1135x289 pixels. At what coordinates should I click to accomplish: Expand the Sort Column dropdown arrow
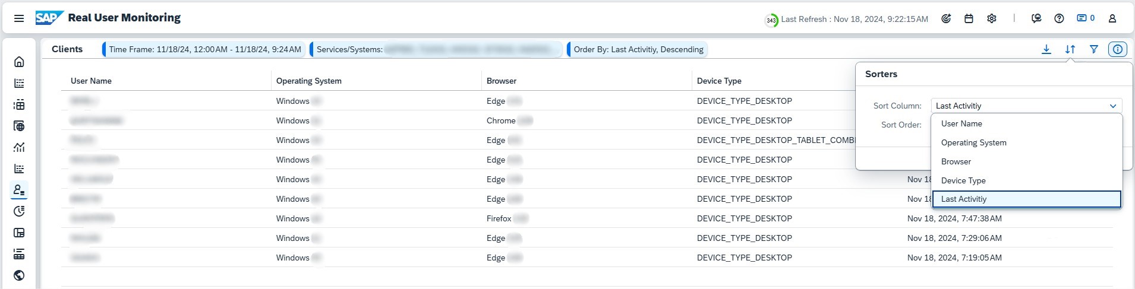coord(1112,106)
